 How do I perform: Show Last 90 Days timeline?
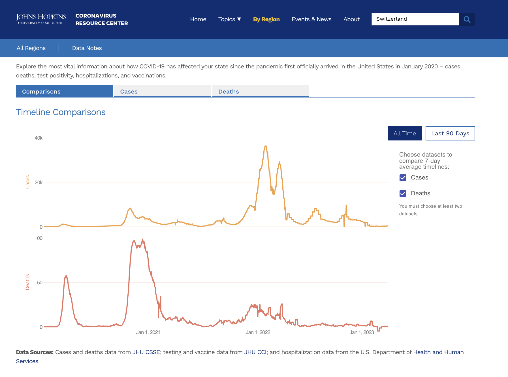[450, 133]
